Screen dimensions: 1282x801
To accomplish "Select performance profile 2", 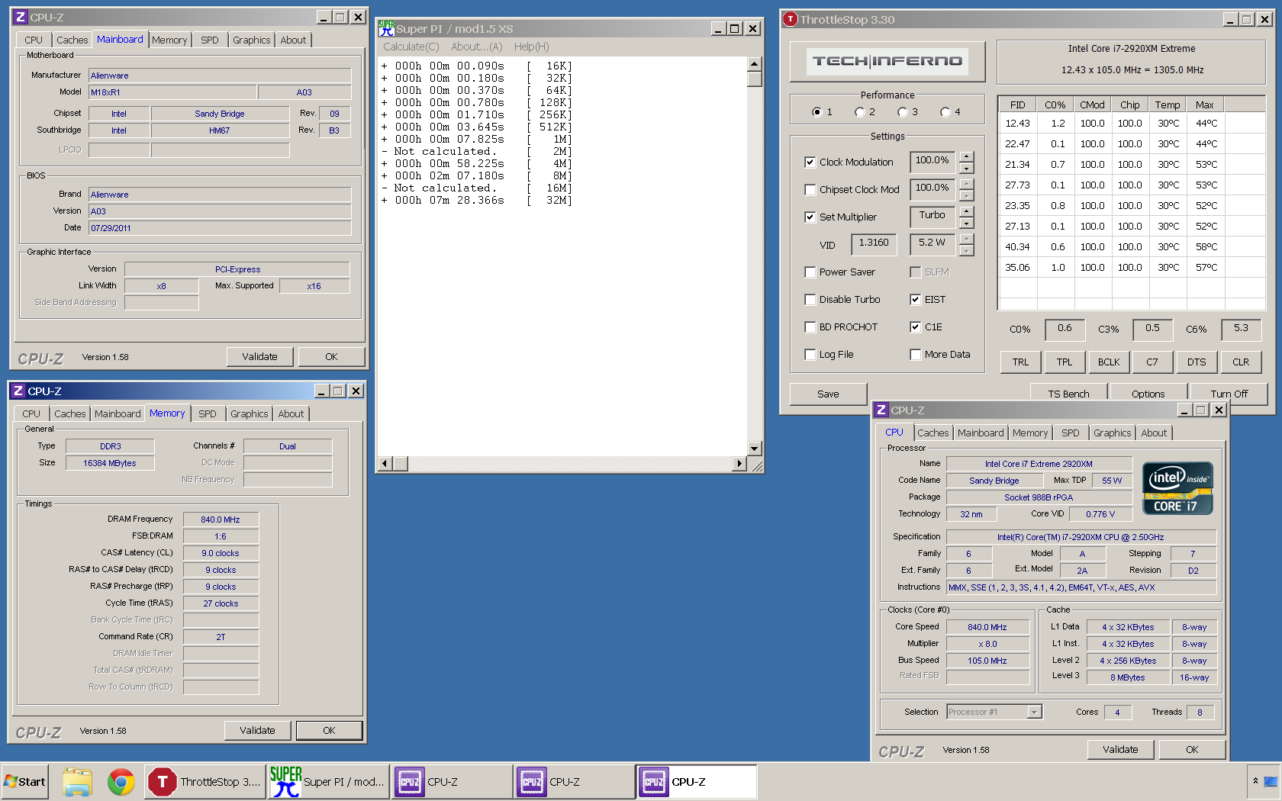I will (x=860, y=112).
